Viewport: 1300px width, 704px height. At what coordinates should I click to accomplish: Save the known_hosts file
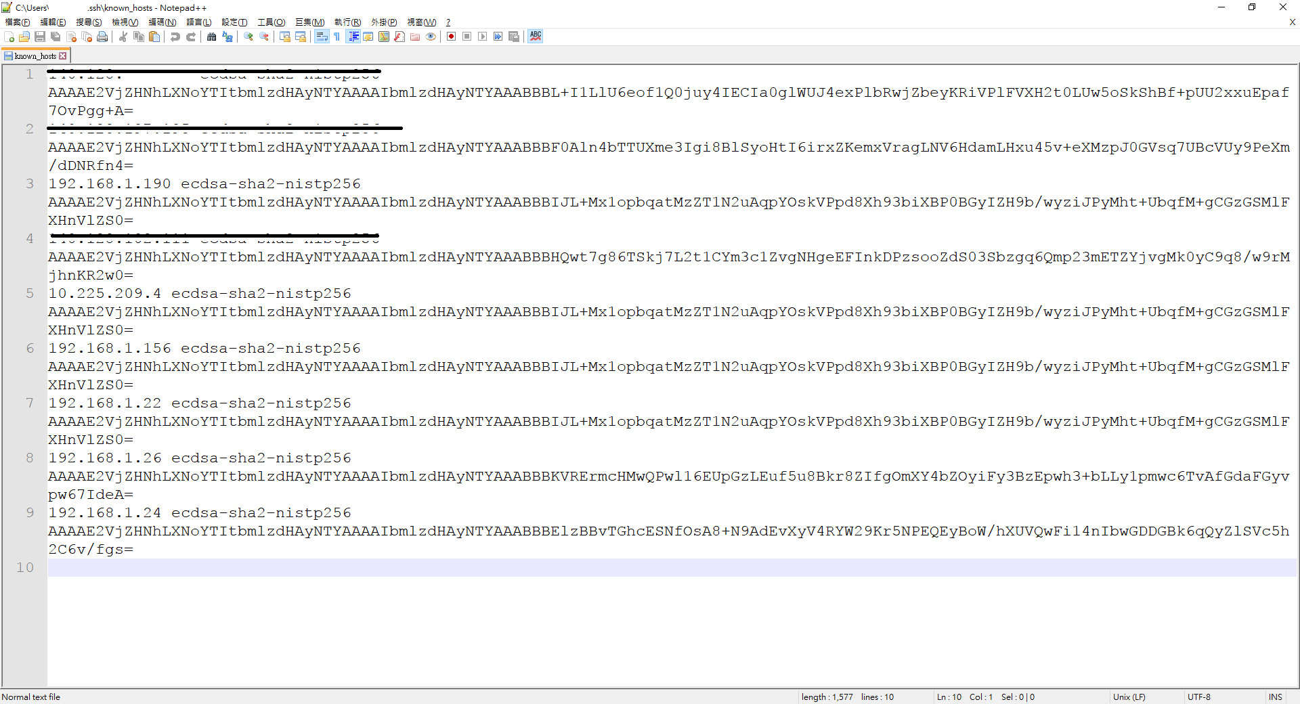40,37
